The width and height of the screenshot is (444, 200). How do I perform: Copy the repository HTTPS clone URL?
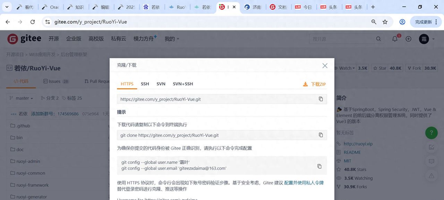321,99
